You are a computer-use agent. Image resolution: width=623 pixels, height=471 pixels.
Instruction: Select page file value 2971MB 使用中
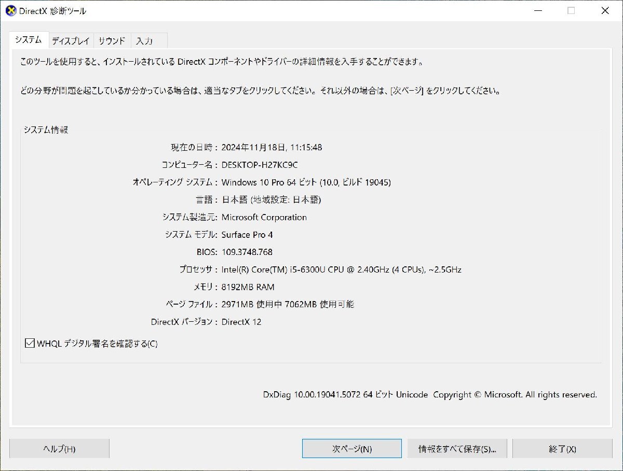(252, 305)
